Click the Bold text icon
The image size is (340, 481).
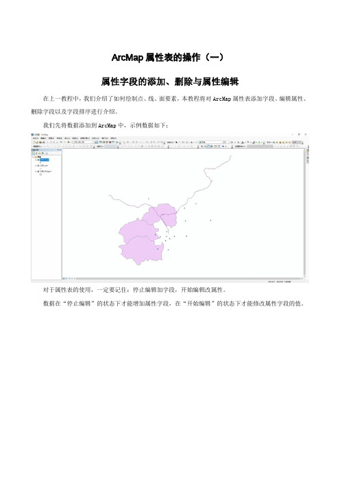coord(232,143)
